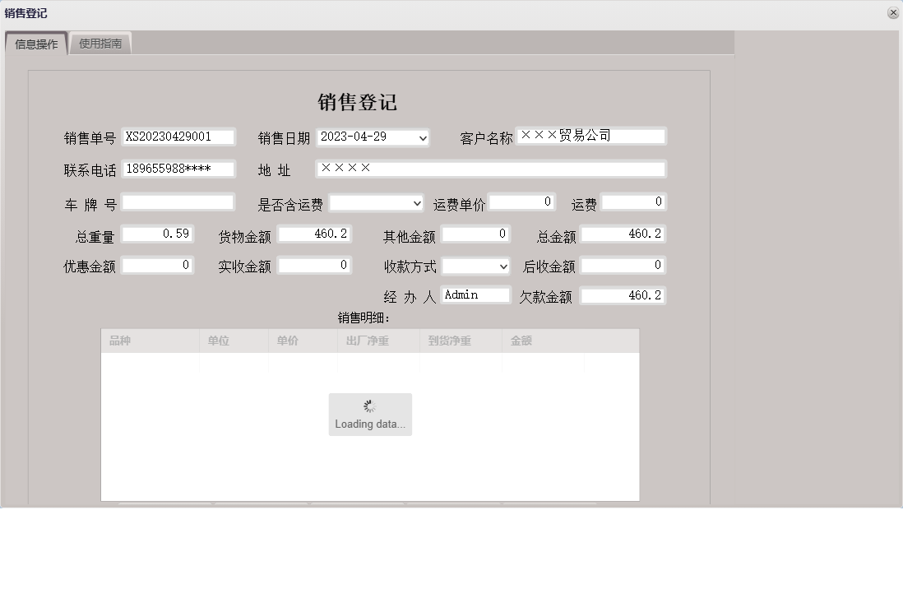Click the empty 车牌号 input field

click(178, 202)
